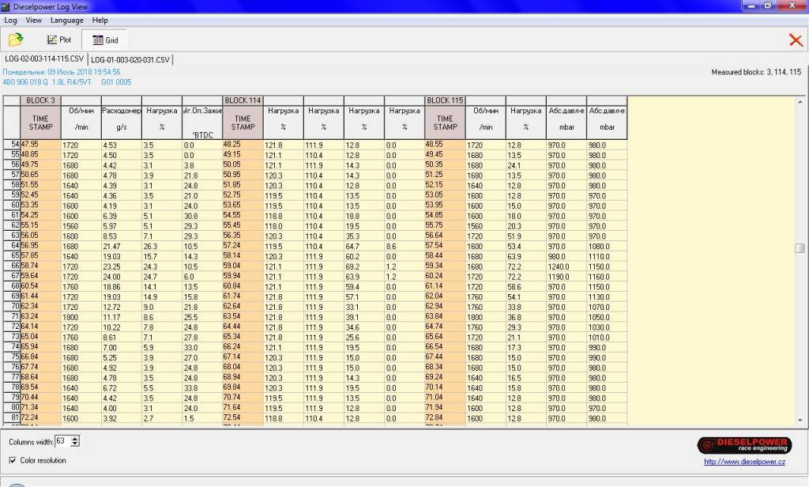This screenshot has width=809, height=487.
Task: Open the Log menu
Action: (10, 20)
